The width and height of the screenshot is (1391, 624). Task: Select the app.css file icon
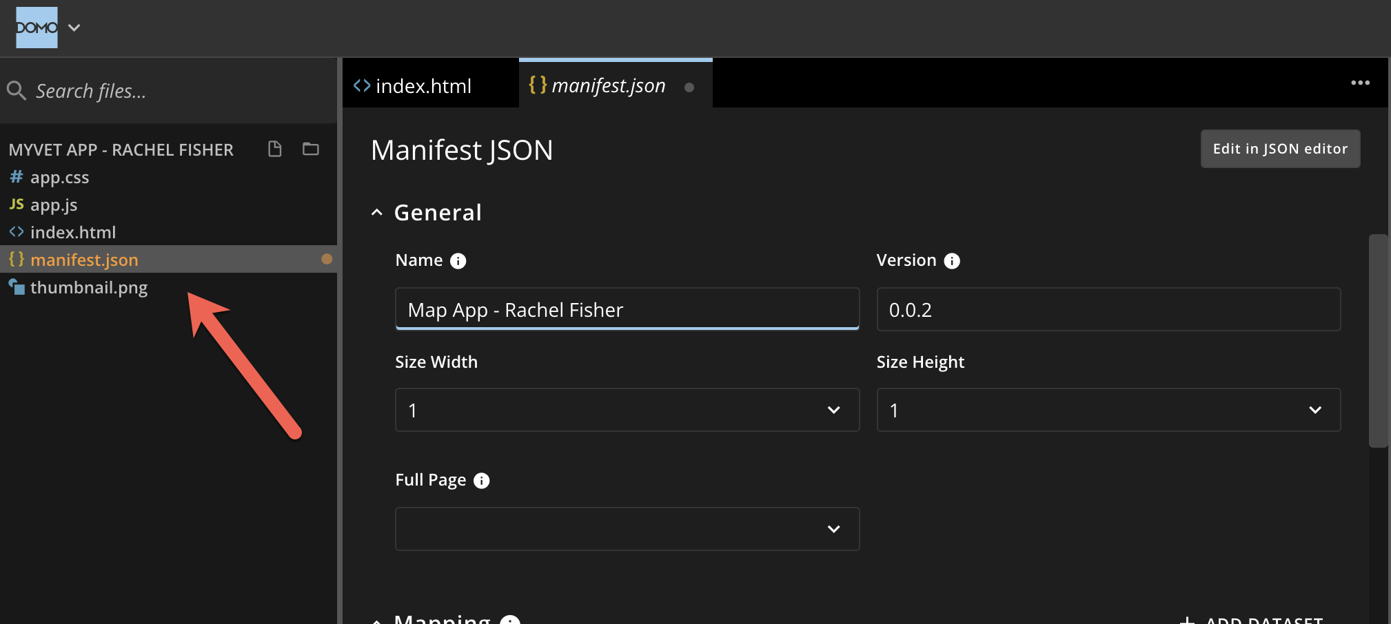[16, 177]
